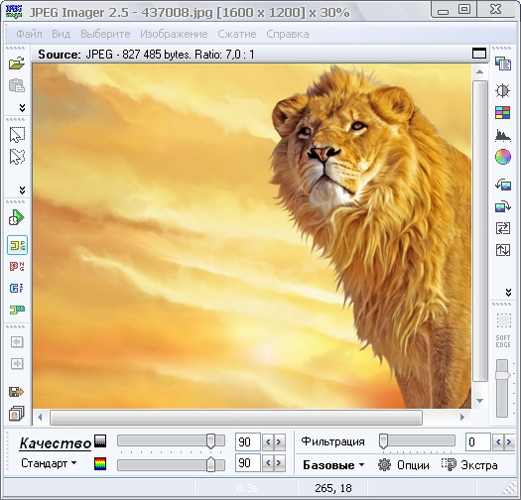Click the open file folder icon
The height and width of the screenshot is (500, 521).
tap(17, 62)
